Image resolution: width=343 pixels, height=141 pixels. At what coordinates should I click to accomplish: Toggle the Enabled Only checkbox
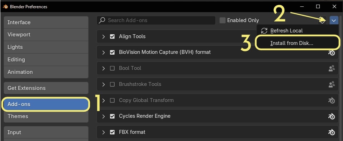[223, 20]
